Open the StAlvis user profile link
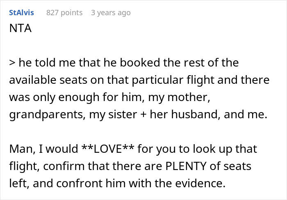The height and width of the screenshot is (200, 287). [21, 13]
